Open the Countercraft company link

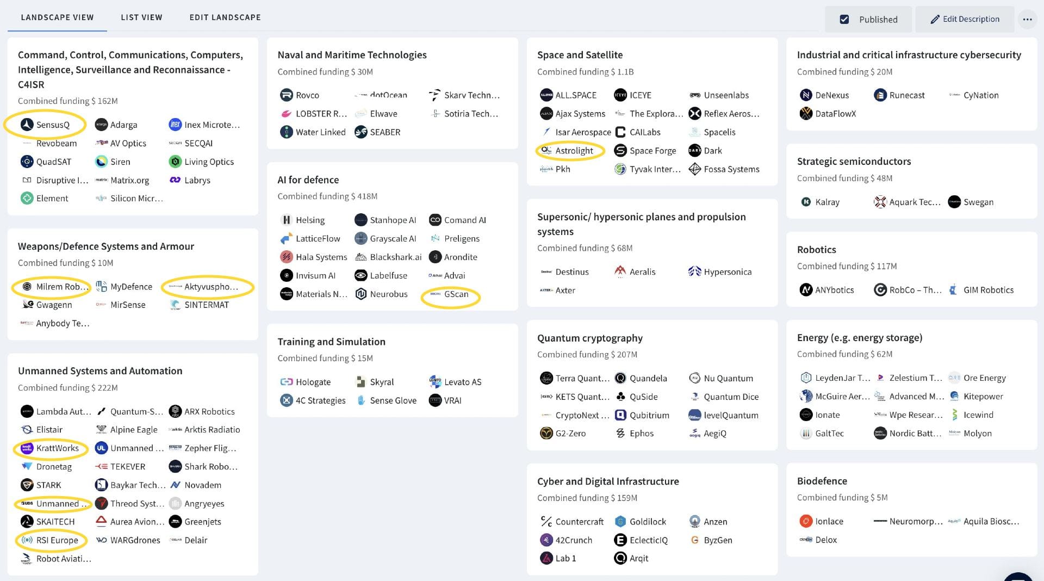tap(580, 522)
